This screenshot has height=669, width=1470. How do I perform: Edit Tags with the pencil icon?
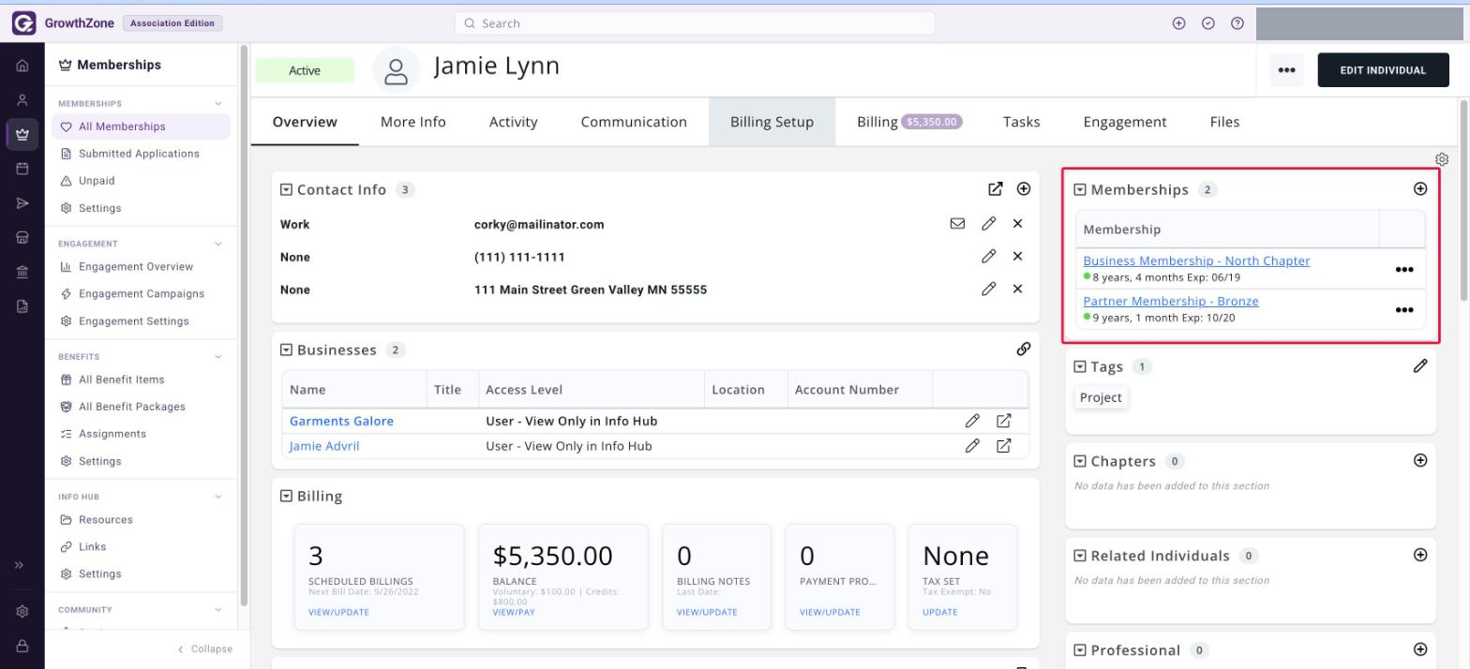click(1420, 366)
